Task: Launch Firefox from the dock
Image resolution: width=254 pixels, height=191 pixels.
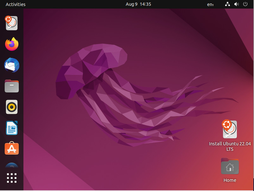Action: 11,44
